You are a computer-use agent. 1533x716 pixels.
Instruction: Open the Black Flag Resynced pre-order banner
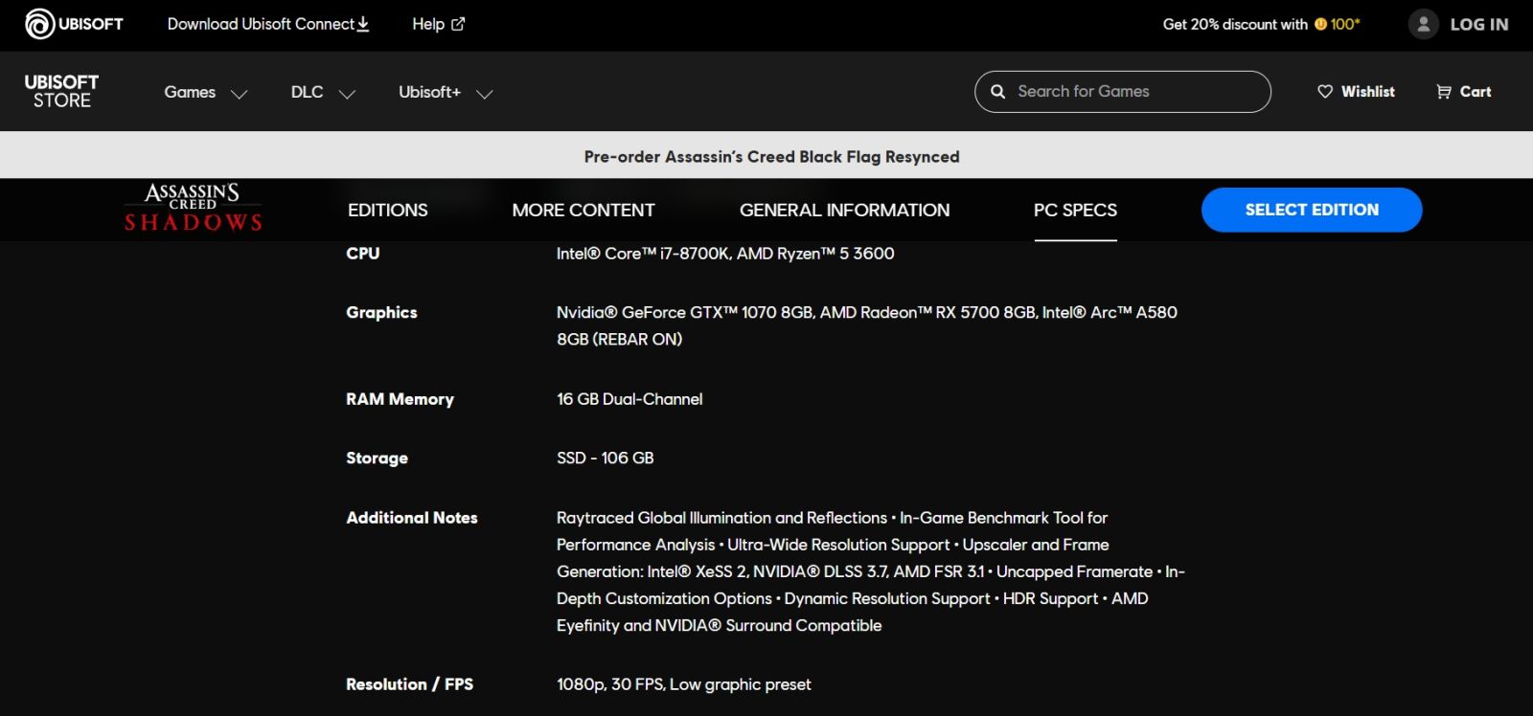(x=771, y=156)
